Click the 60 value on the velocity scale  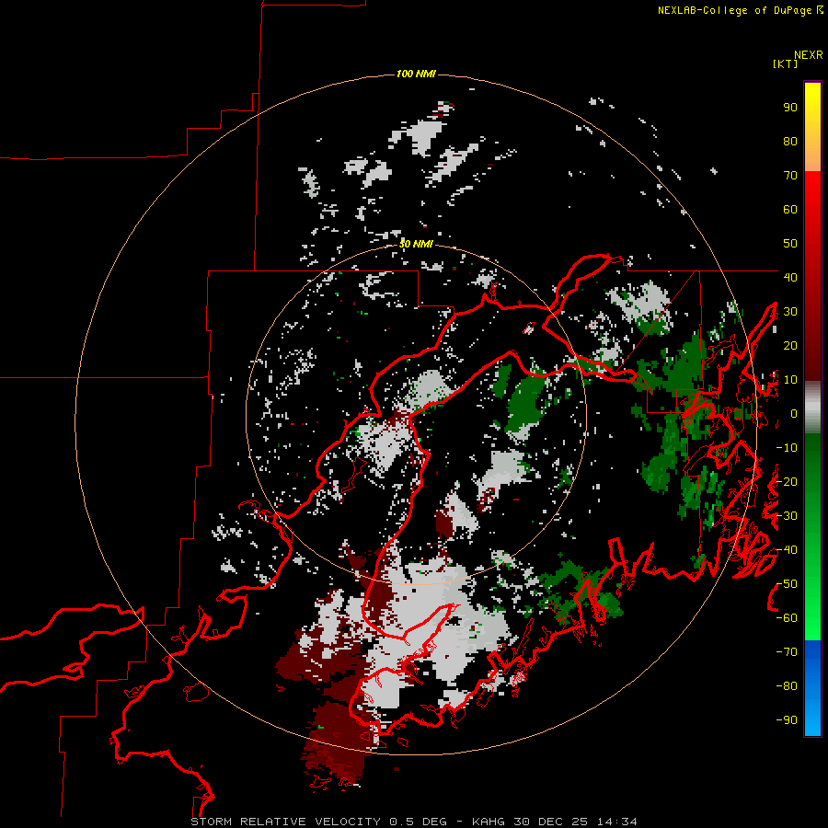[790, 210]
